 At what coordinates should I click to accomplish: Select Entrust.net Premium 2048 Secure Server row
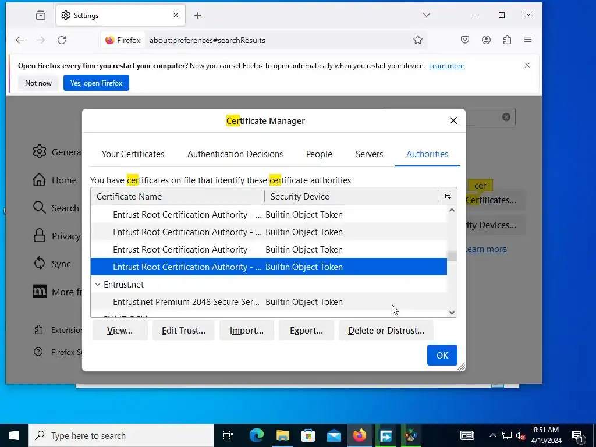pos(269,302)
